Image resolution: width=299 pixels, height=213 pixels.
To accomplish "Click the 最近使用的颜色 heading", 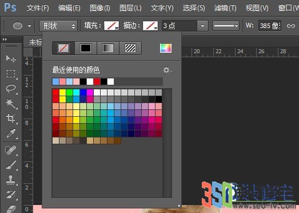I will (x=76, y=70).
